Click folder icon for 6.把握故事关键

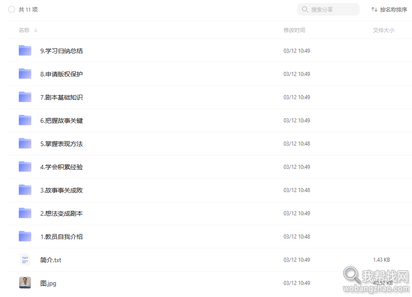point(25,120)
